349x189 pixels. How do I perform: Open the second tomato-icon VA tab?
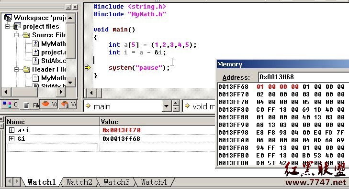click(x=68, y=104)
